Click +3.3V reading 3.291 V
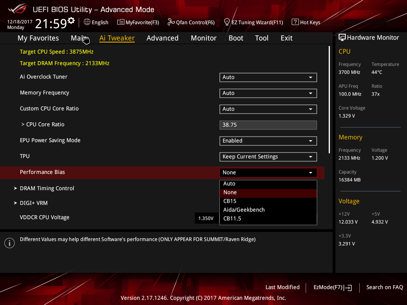Screen dimensions: 407x305 (347, 244)
